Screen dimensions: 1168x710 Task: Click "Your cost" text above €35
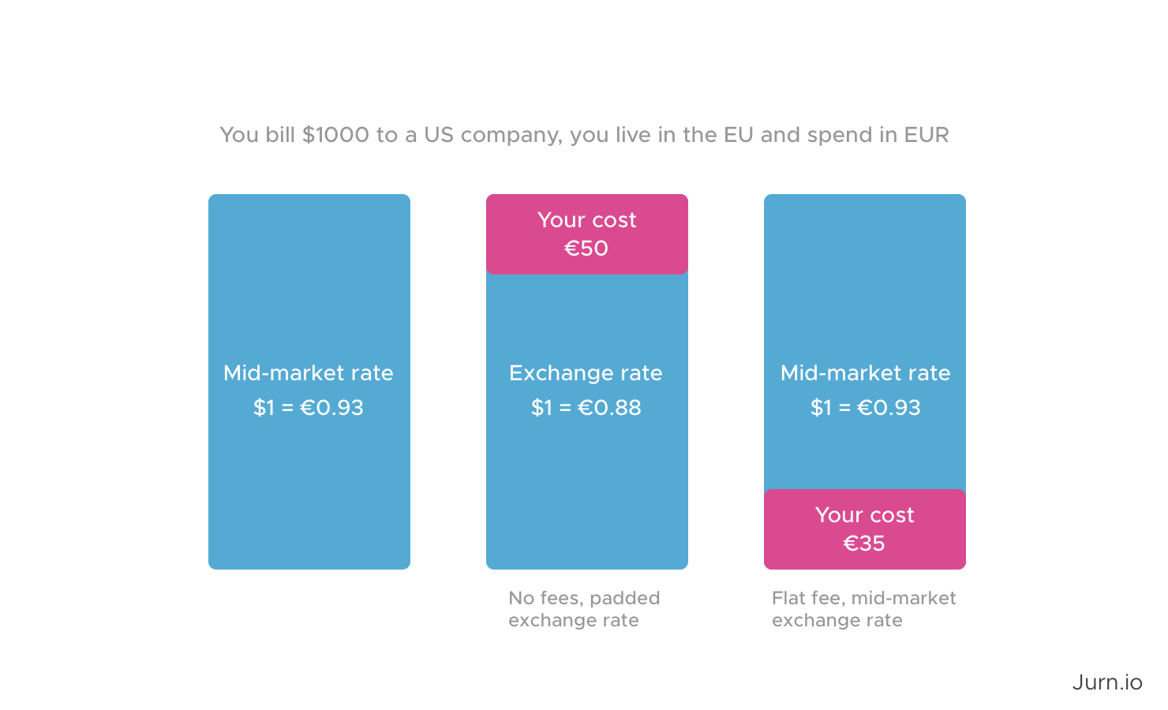click(864, 515)
